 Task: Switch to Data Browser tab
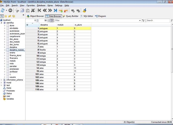point(54,16)
